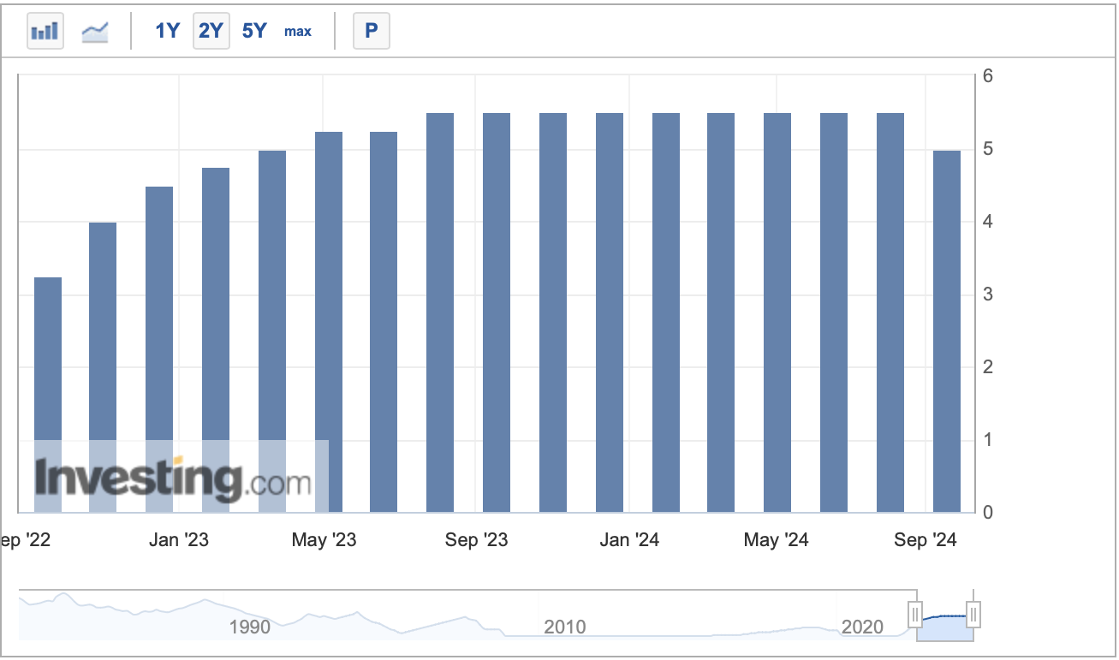The width and height of the screenshot is (1119, 660).
Task: Click the bar above Jan '23 label
Action: (x=159, y=349)
